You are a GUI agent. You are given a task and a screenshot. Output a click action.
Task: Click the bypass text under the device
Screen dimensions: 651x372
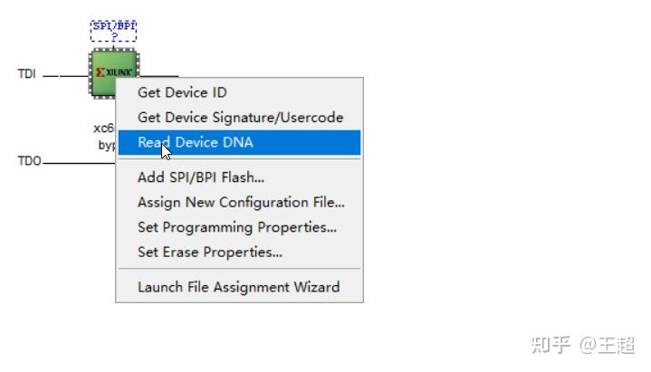[x=107, y=145]
